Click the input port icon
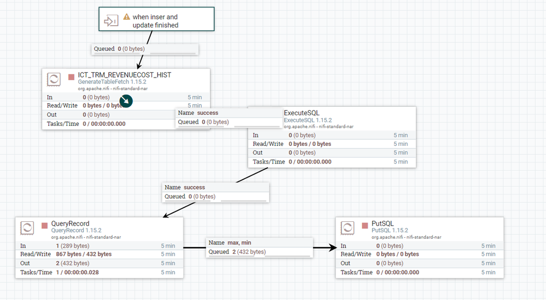 tap(111, 21)
